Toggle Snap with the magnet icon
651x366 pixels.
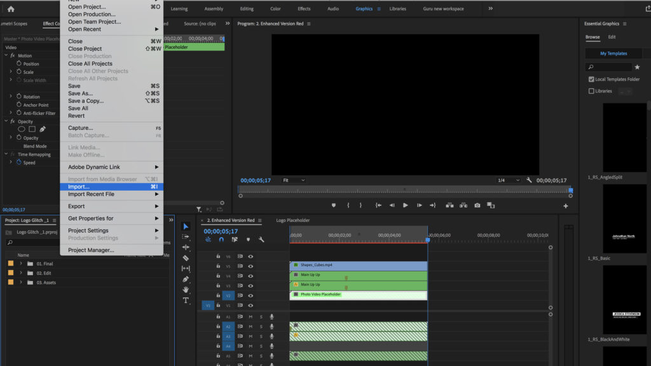tap(221, 240)
